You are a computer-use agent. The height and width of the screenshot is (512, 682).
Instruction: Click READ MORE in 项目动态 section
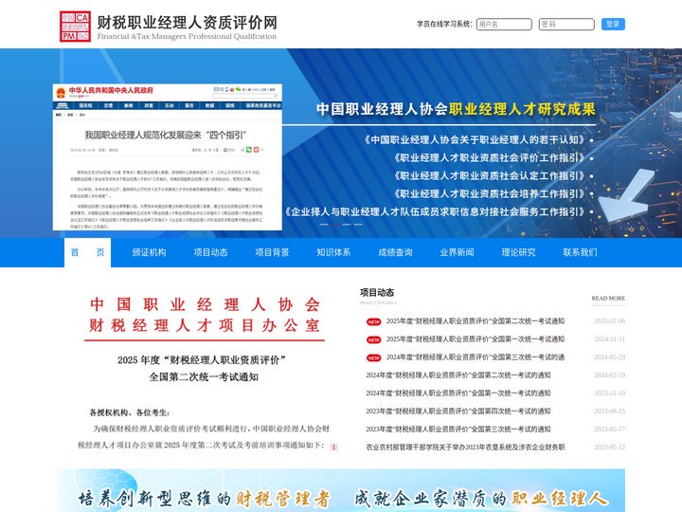click(x=608, y=299)
